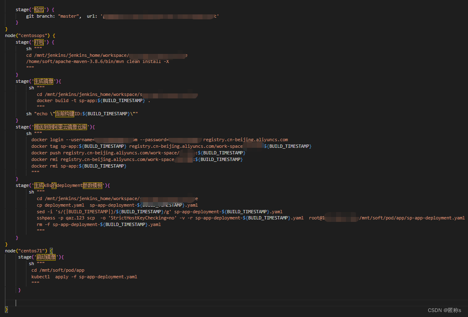The width and height of the screenshot is (468, 317).
Task: Click the --password= option text
Action: 154,140
